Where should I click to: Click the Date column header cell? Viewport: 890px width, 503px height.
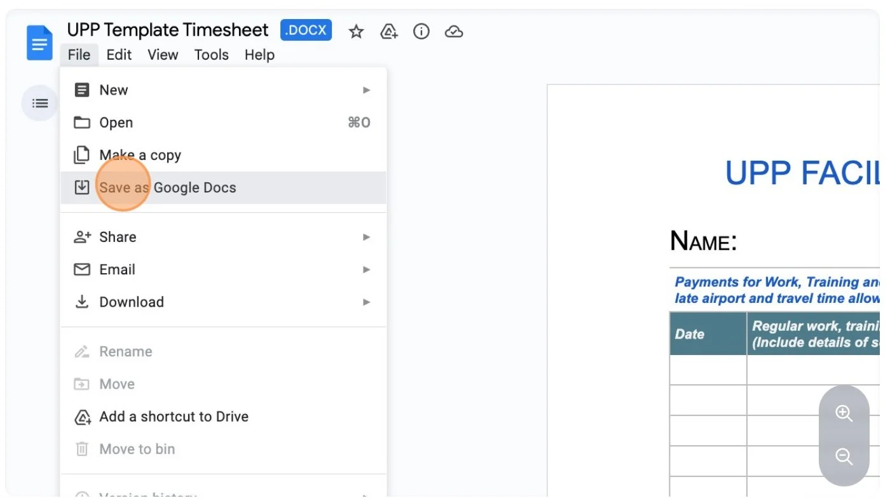tap(708, 333)
